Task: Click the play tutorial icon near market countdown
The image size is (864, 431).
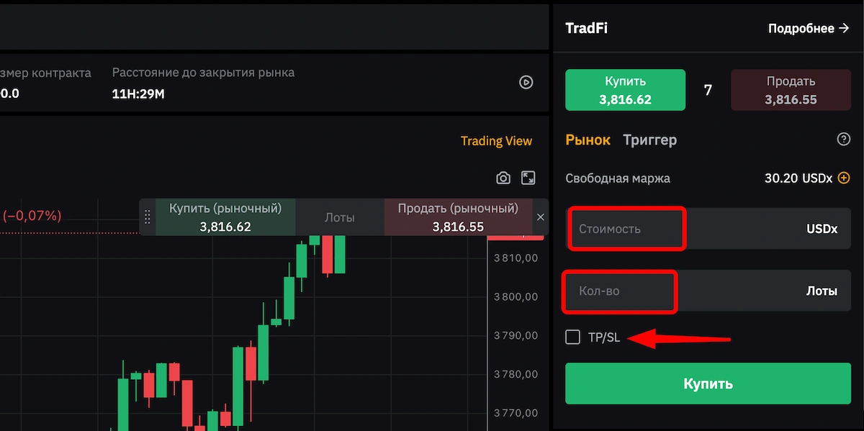Action: click(x=526, y=82)
